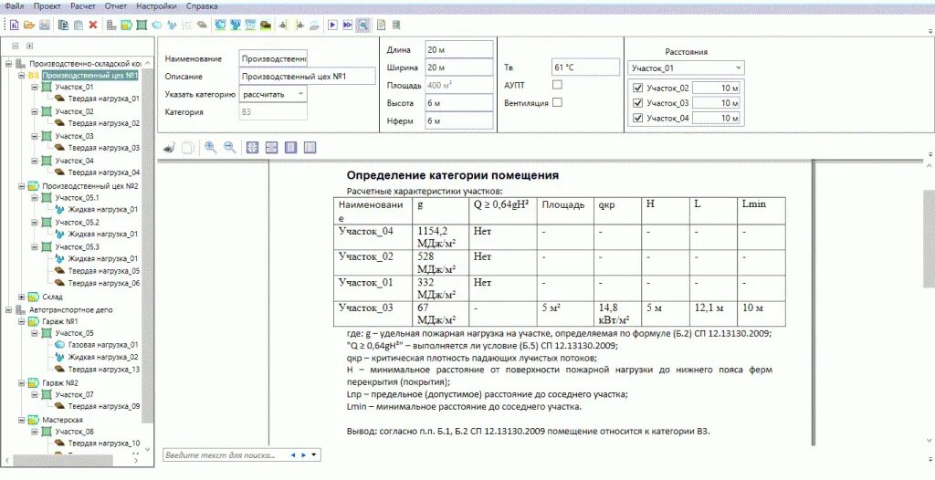Collapse the Автотранспортное депо node
Viewport: 935px width, 480px height.
pos(9,309)
